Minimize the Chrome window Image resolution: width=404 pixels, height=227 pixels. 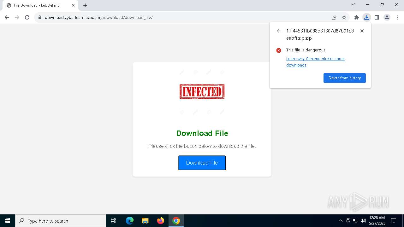[368, 4]
